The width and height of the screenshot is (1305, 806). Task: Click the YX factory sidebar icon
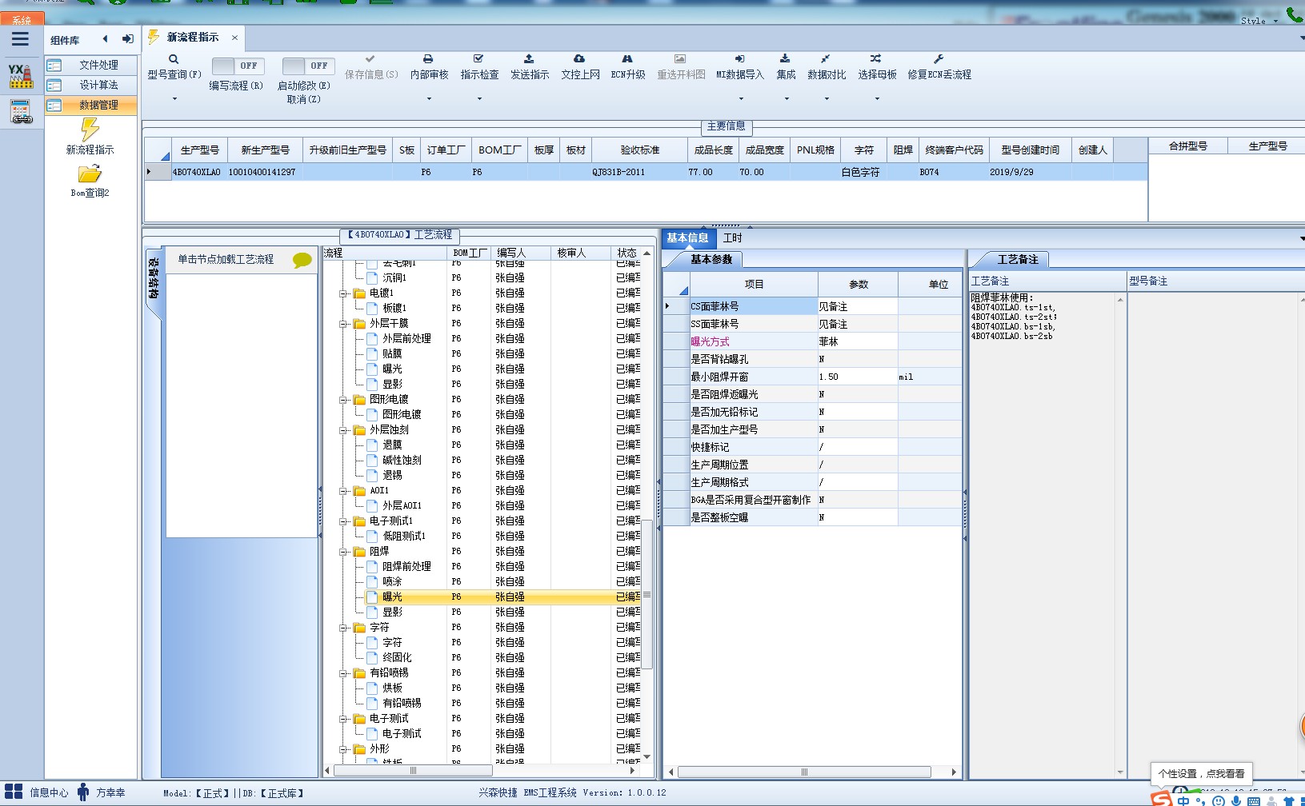coord(21,76)
